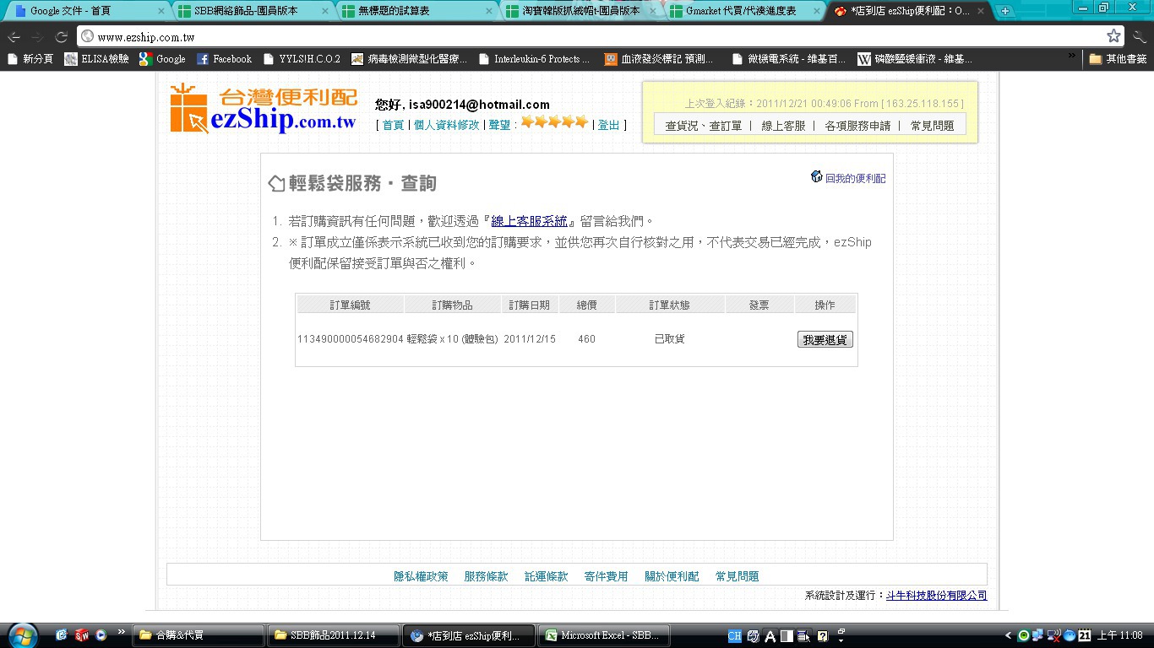Viewport: 1154px width, 648px height.
Task: Click the browser back arrow
Action: 14,37
